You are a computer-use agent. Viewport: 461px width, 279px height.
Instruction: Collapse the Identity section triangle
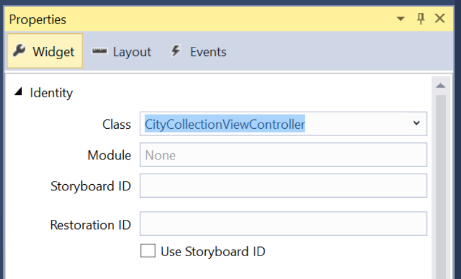point(18,92)
